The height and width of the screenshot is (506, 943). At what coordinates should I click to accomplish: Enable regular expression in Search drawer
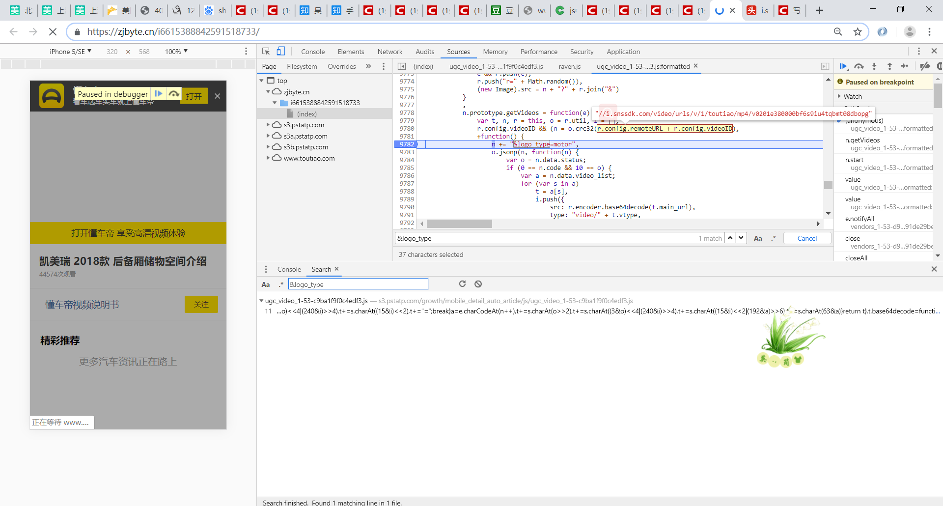[x=281, y=284]
